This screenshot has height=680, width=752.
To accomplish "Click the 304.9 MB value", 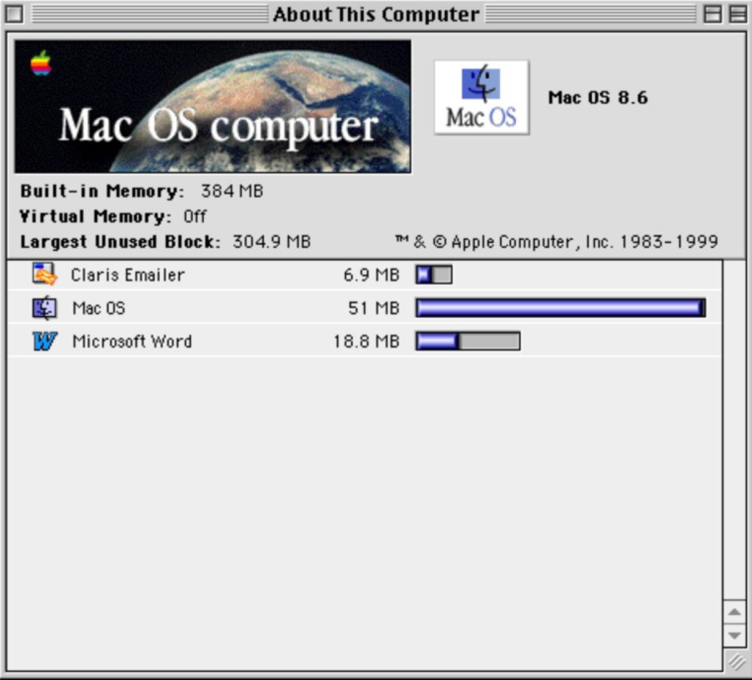I will pyautogui.click(x=272, y=242).
